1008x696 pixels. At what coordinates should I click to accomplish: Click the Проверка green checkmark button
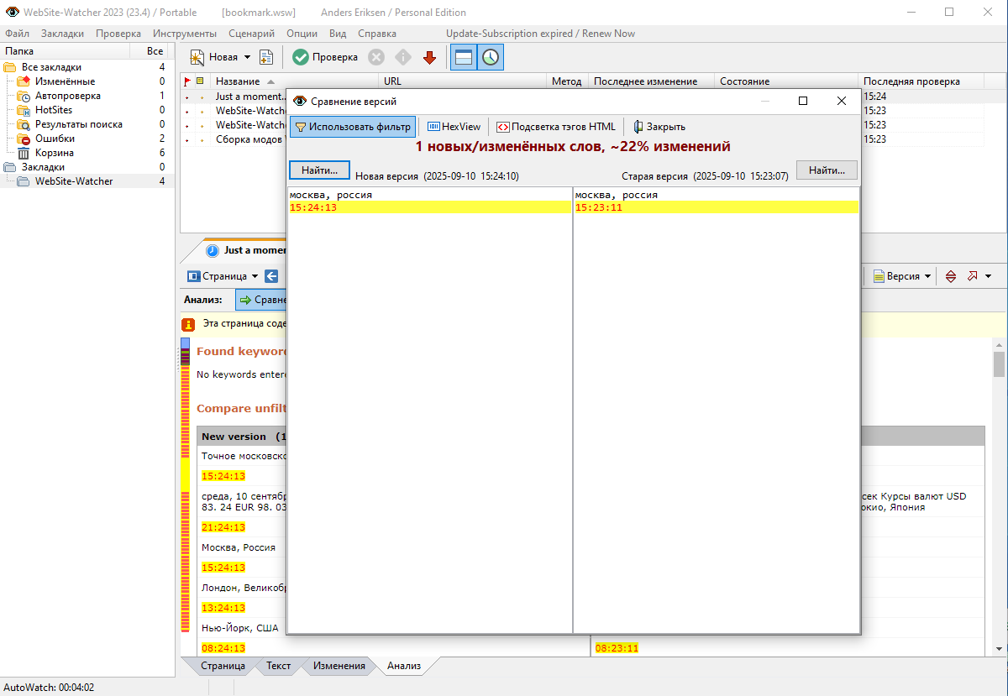pyautogui.click(x=325, y=57)
